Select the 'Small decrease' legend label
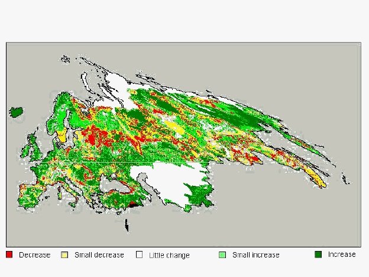The height and width of the screenshot is (277, 369). point(99,255)
